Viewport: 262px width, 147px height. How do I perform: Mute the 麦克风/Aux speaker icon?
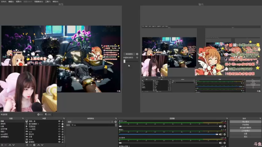click(220, 126)
